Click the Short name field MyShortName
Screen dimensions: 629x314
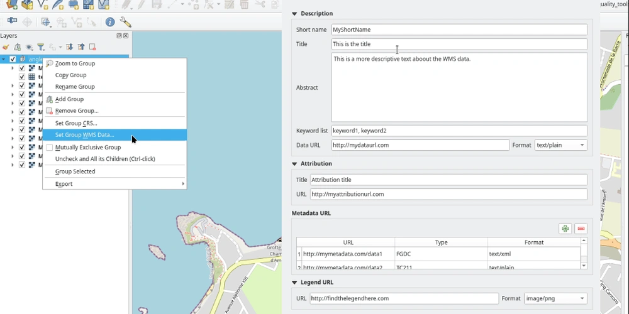pos(459,30)
